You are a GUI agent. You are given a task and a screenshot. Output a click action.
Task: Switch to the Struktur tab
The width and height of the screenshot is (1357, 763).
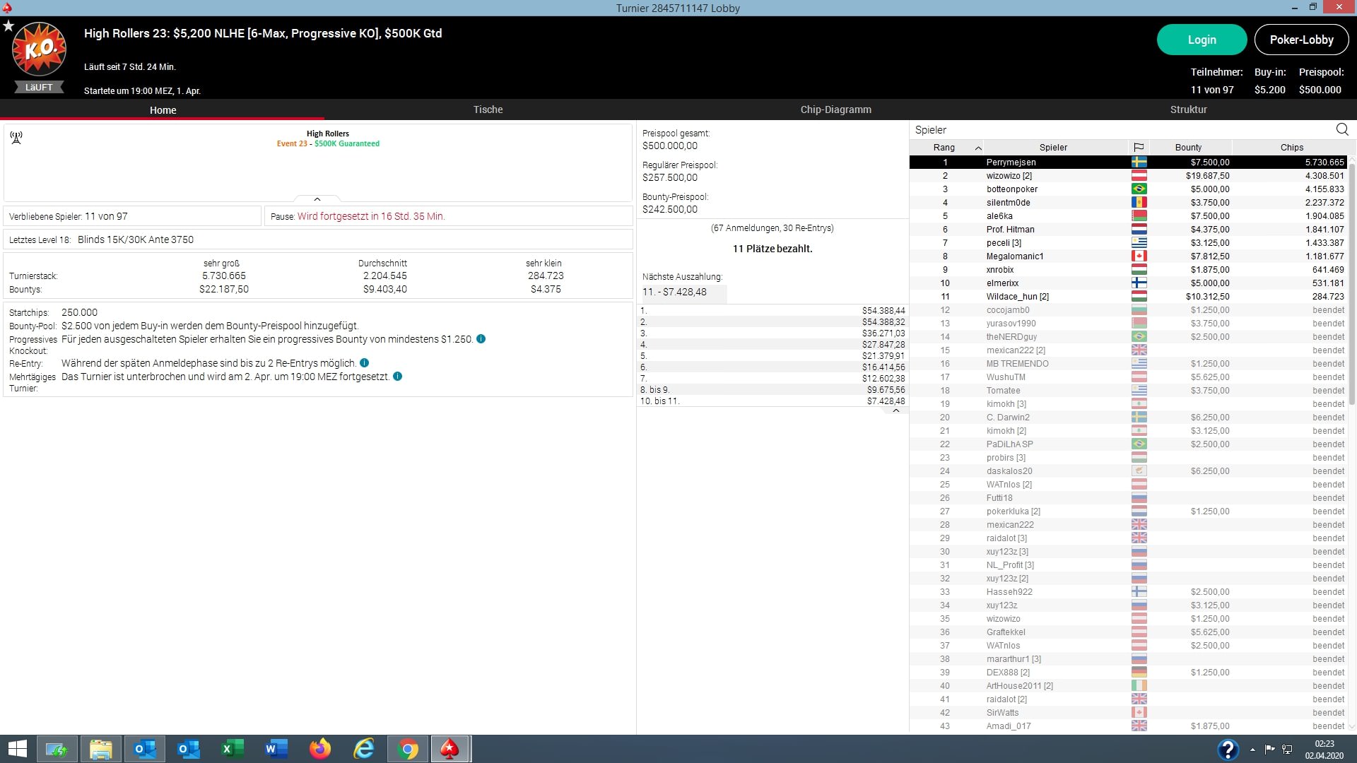(1188, 110)
